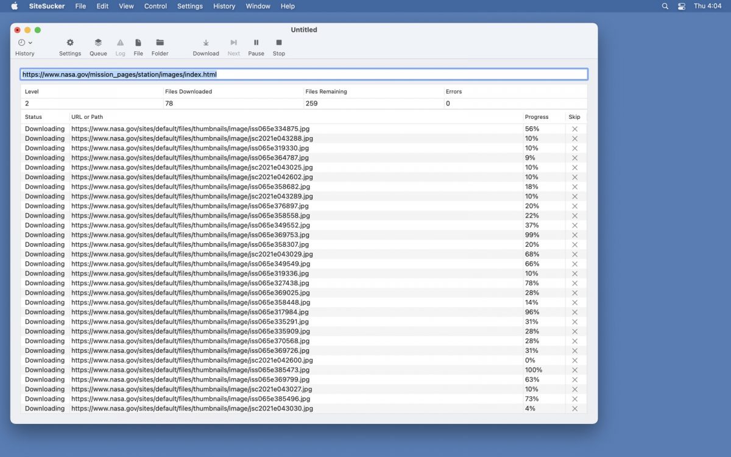Open Spotlight search in menu bar
Screen dimensions: 731x457
coord(665,6)
